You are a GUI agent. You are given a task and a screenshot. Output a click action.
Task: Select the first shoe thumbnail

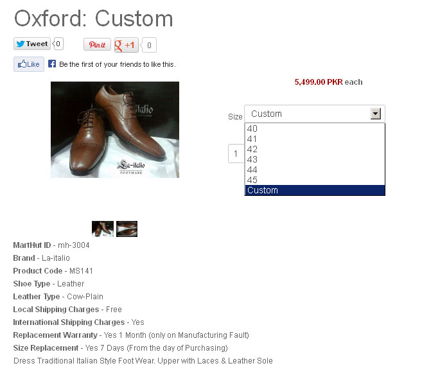[x=103, y=229]
